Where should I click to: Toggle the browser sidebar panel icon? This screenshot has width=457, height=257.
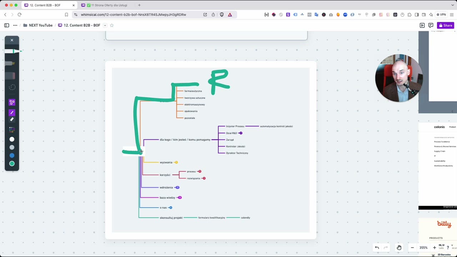point(417,15)
